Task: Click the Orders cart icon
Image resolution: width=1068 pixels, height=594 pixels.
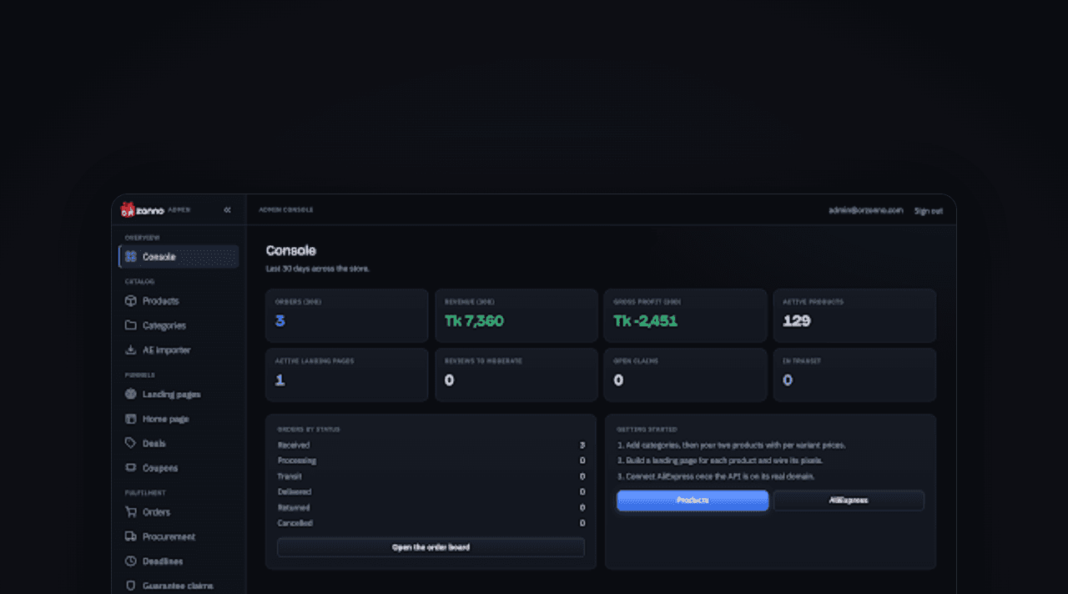Action: (131, 512)
